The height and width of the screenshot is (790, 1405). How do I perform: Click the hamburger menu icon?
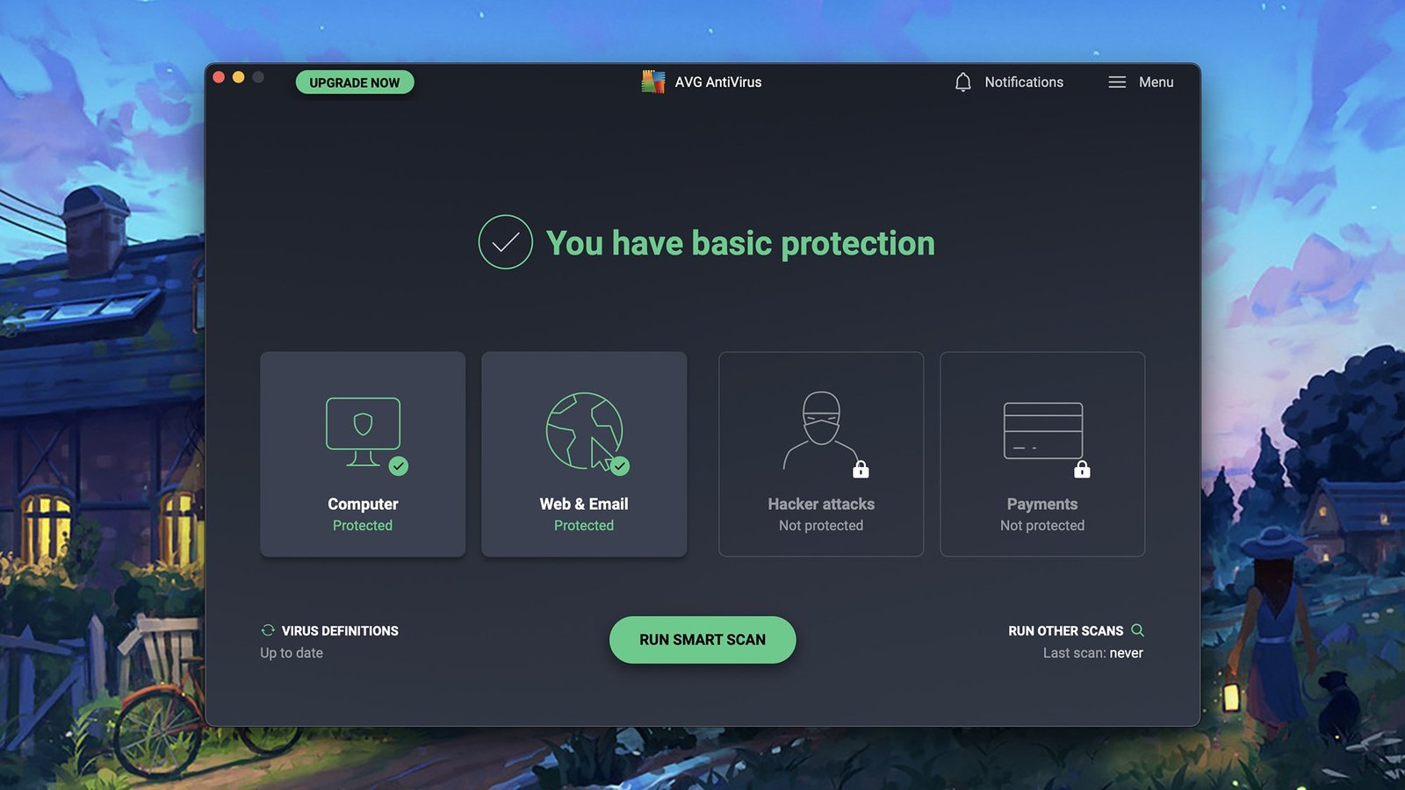[1116, 83]
